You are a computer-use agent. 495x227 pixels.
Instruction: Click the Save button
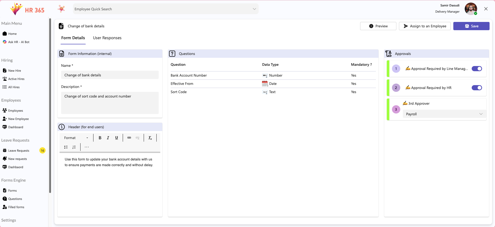(471, 26)
